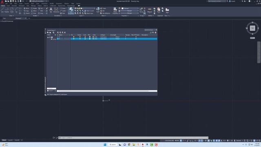The image size is (261, 147).
Task: Activate the Mirror command
Action: coord(34,11)
